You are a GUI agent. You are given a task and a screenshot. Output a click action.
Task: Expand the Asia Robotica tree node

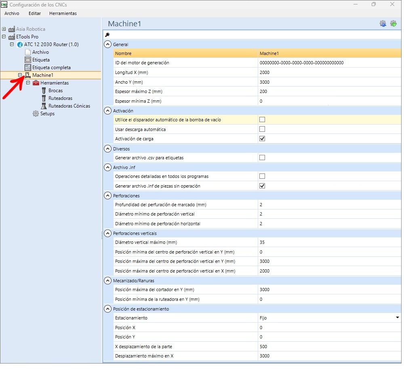tap(4, 29)
